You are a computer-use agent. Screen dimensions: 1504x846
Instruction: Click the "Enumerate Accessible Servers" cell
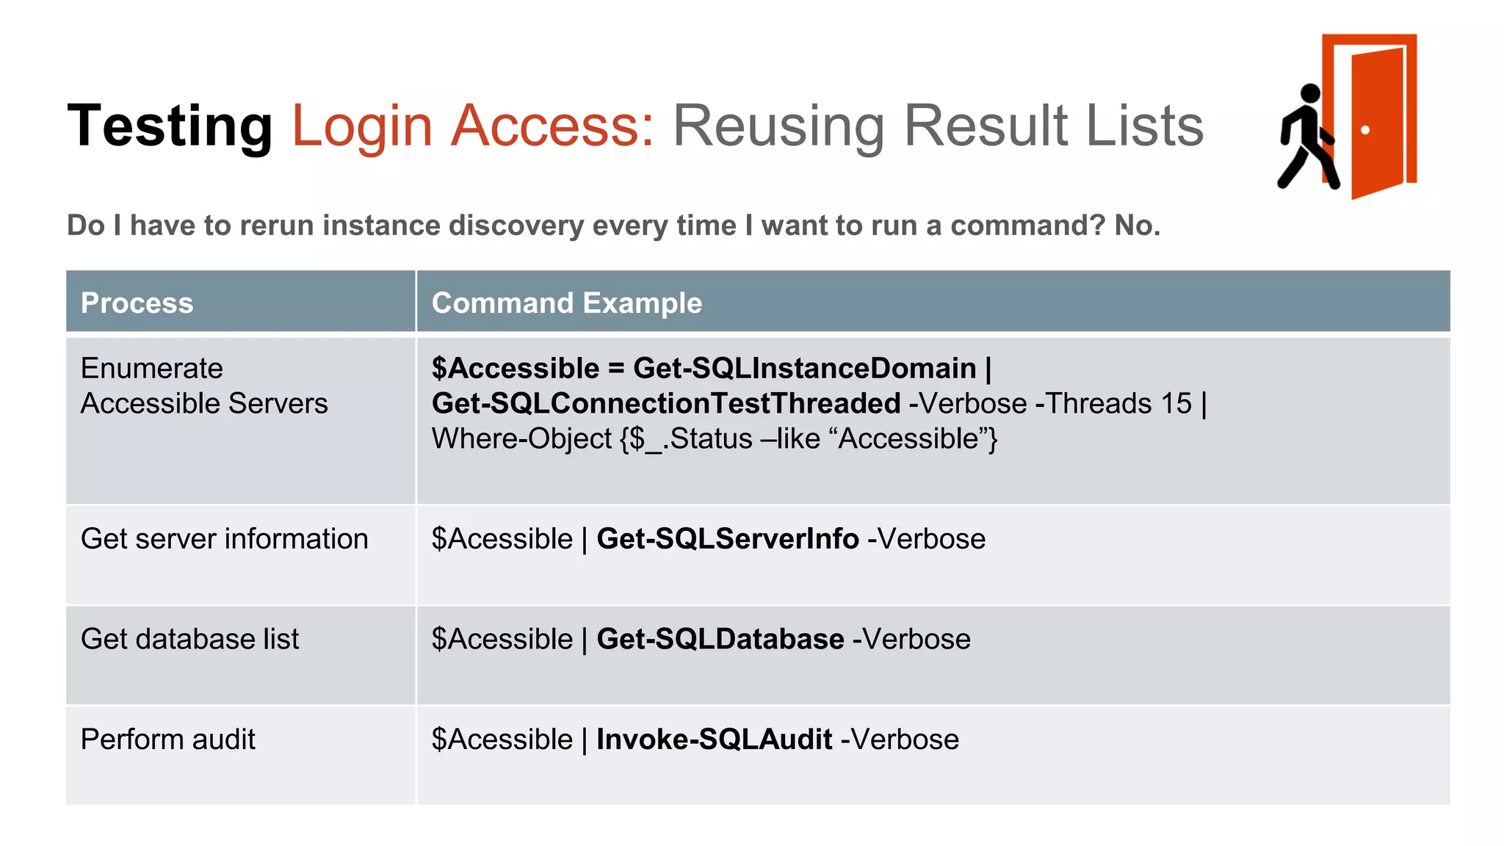click(x=203, y=386)
